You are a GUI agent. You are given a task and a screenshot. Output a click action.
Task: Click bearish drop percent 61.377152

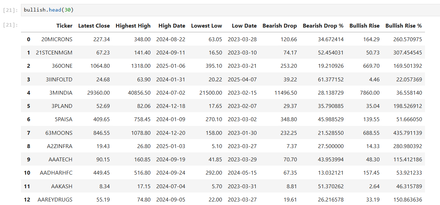coord(331,80)
